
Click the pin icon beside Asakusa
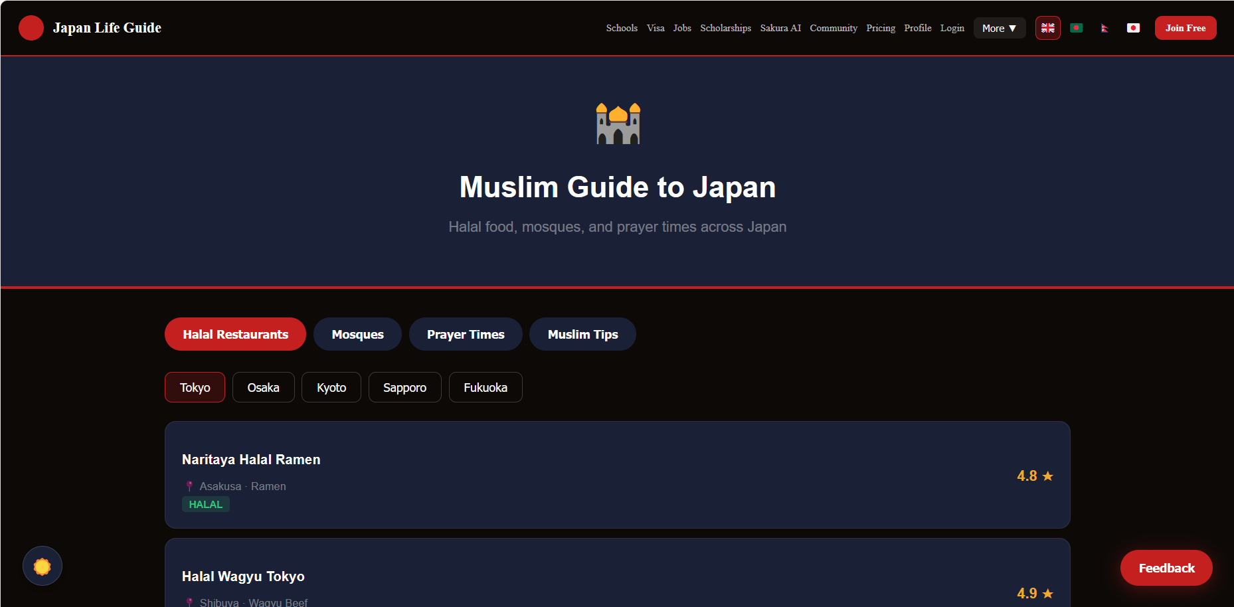(x=189, y=486)
